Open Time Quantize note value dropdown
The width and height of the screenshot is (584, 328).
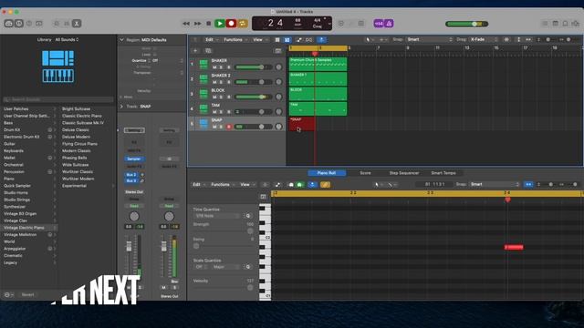[x=216, y=216]
